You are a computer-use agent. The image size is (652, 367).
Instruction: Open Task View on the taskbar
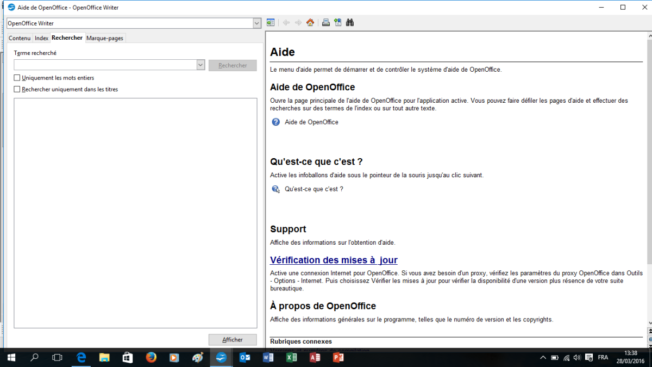coord(58,358)
